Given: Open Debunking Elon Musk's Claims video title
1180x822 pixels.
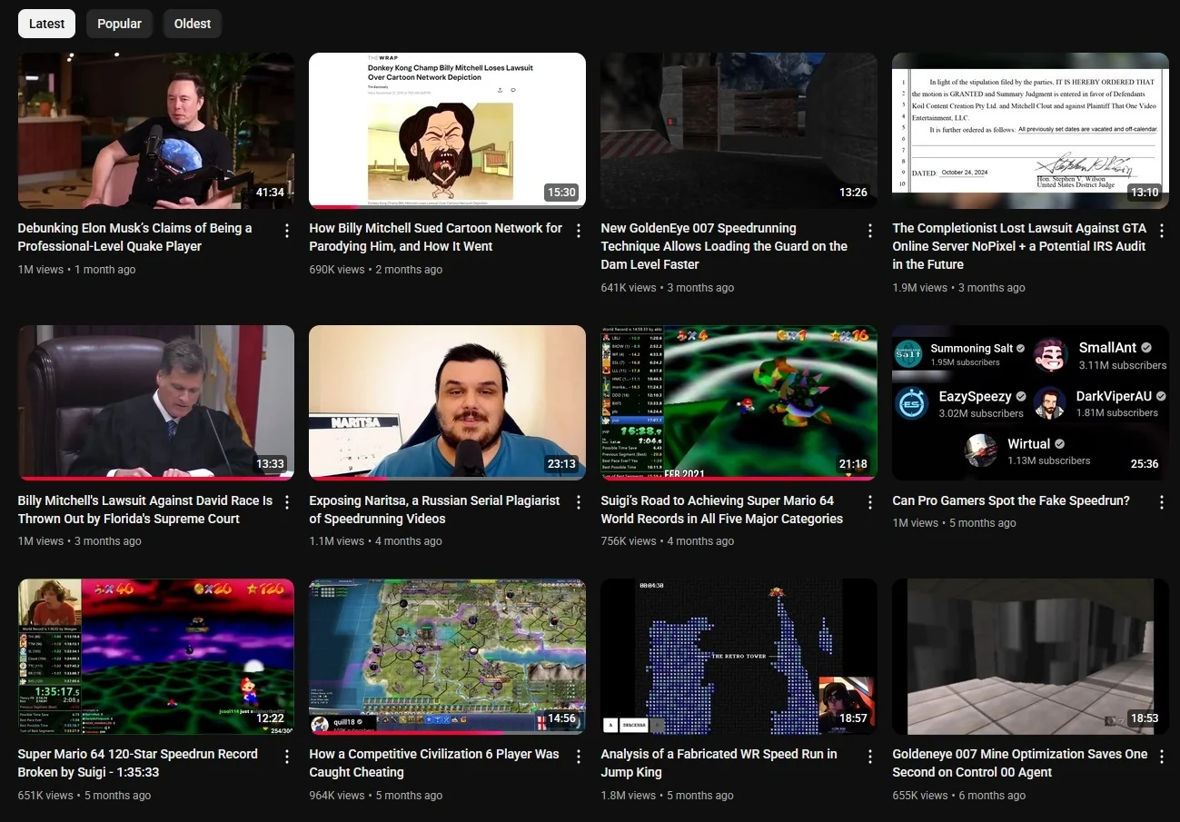Looking at the screenshot, I should coord(135,237).
